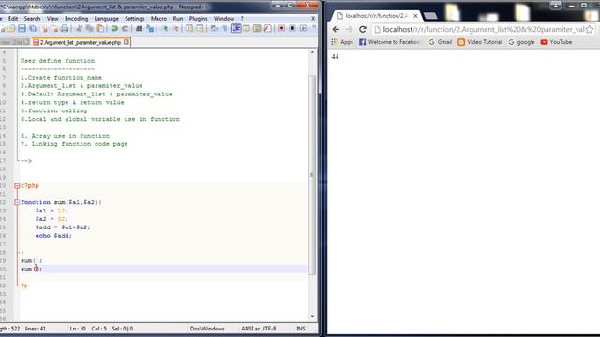Click the first sum(); call line

coord(31,260)
